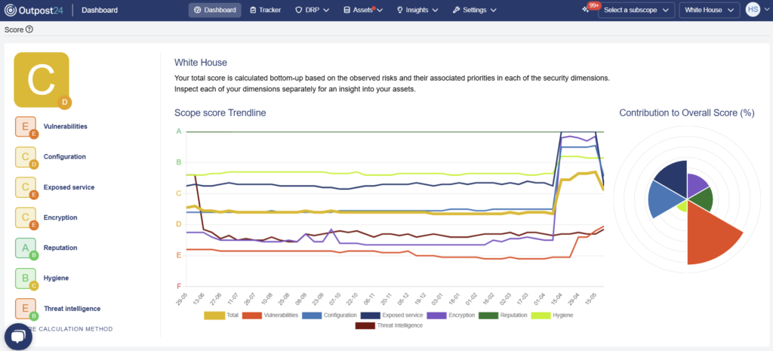
Task: Click the Score help question-mark icon
Action: [x=29, y=29]
